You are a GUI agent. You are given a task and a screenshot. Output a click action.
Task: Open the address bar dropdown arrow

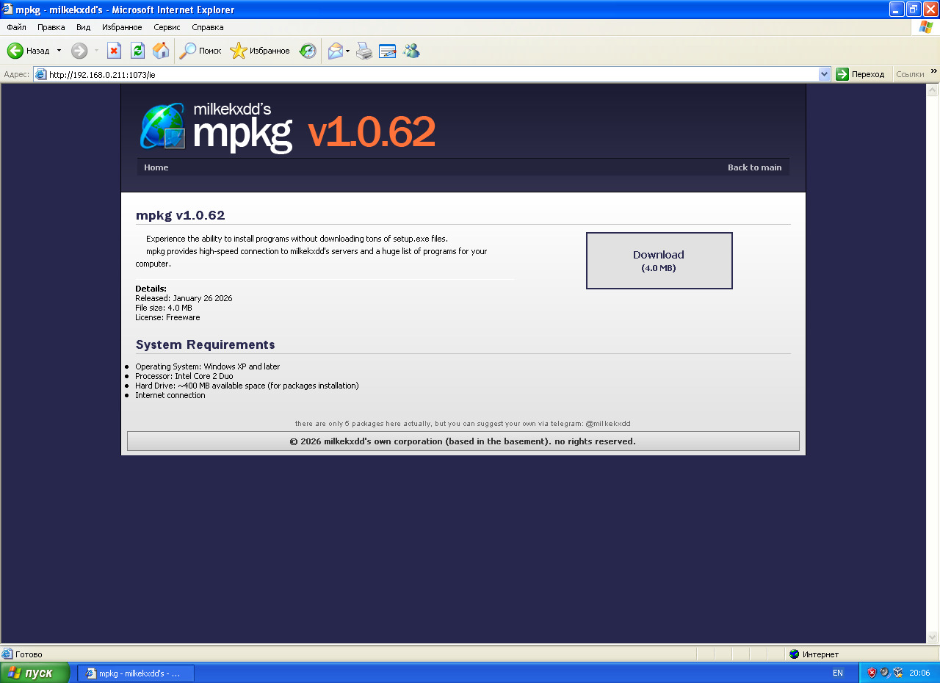(x=824, y=74)
